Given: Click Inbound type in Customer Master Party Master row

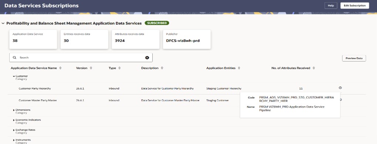Looking at the screenshot, I should point(114,100).
